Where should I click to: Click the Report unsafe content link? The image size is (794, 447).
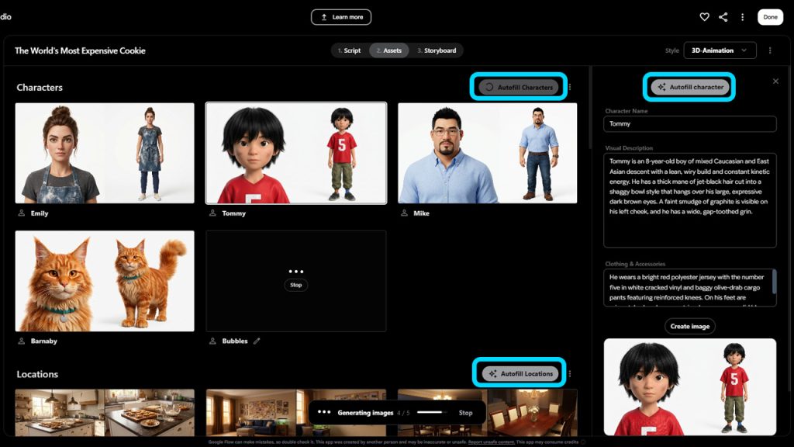tap(491, 442)
